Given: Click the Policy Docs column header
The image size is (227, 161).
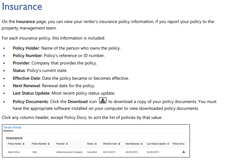Looking at the screenshot, I should click(x=178, y=144).
